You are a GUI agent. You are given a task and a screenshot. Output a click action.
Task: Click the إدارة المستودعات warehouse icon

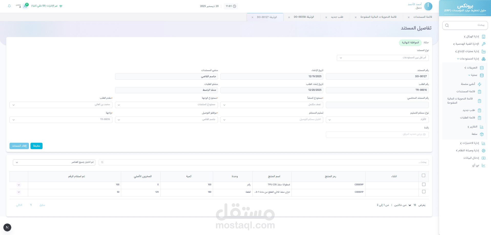(x=484, y=59)
